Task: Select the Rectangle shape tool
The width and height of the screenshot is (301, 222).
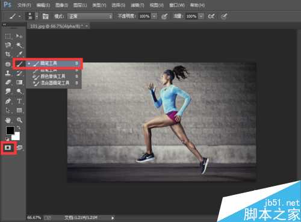Action: tap(19, 110)
